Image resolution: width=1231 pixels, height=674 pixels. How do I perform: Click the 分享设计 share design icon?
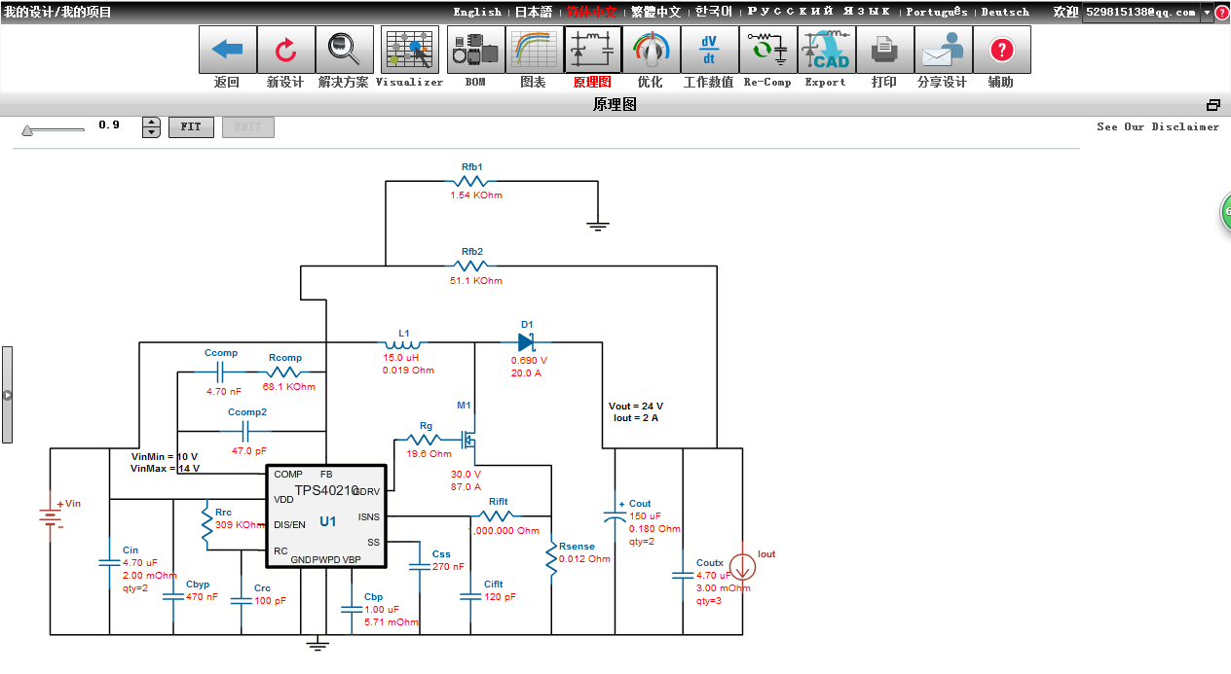tap(943, 50)
